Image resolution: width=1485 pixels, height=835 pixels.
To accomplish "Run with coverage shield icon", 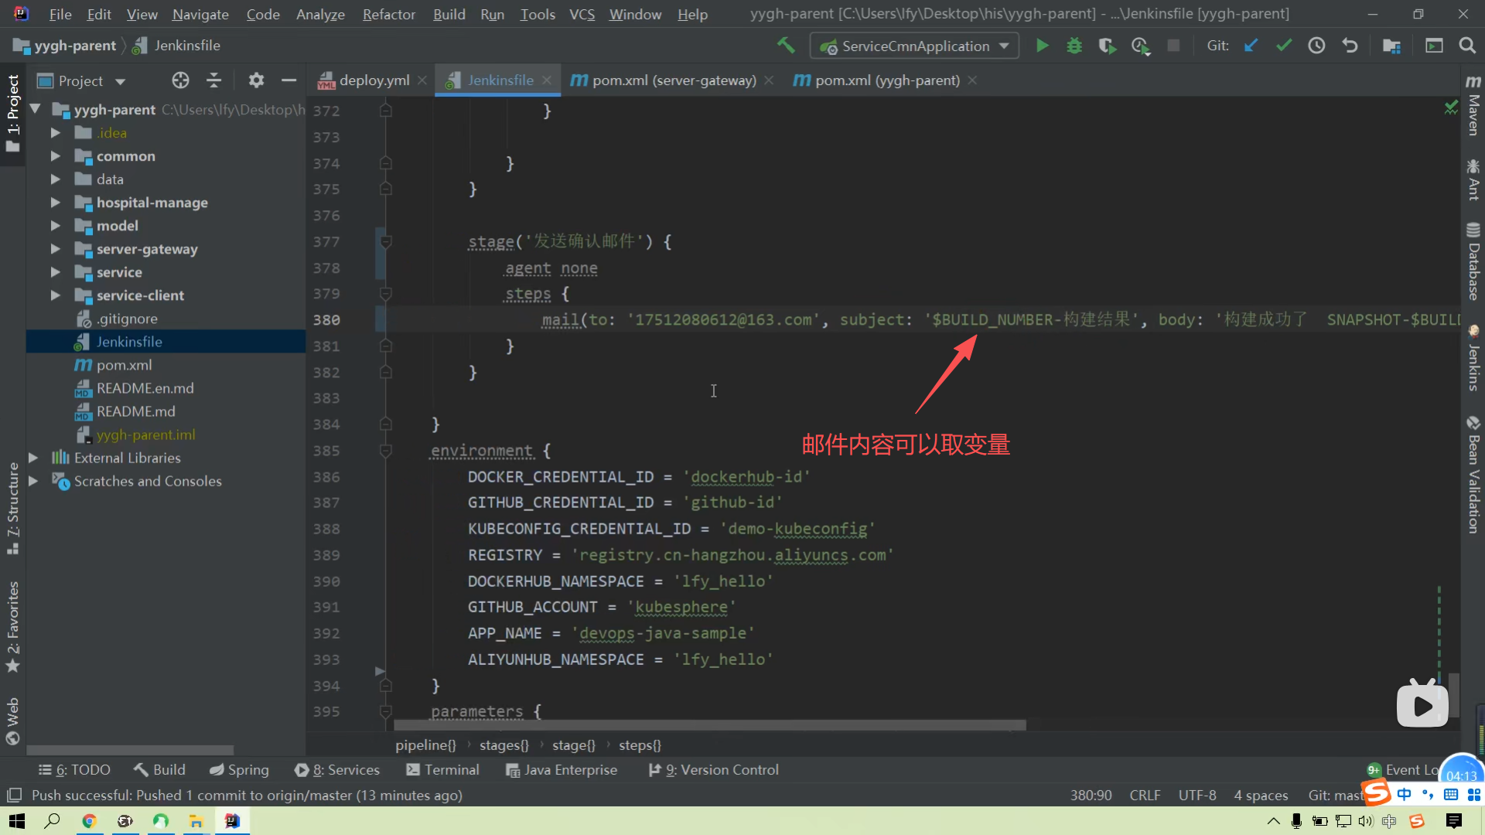I will coord(1108,46).
